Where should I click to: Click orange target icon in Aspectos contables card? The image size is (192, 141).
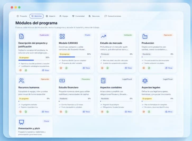[x=102, y=112]
